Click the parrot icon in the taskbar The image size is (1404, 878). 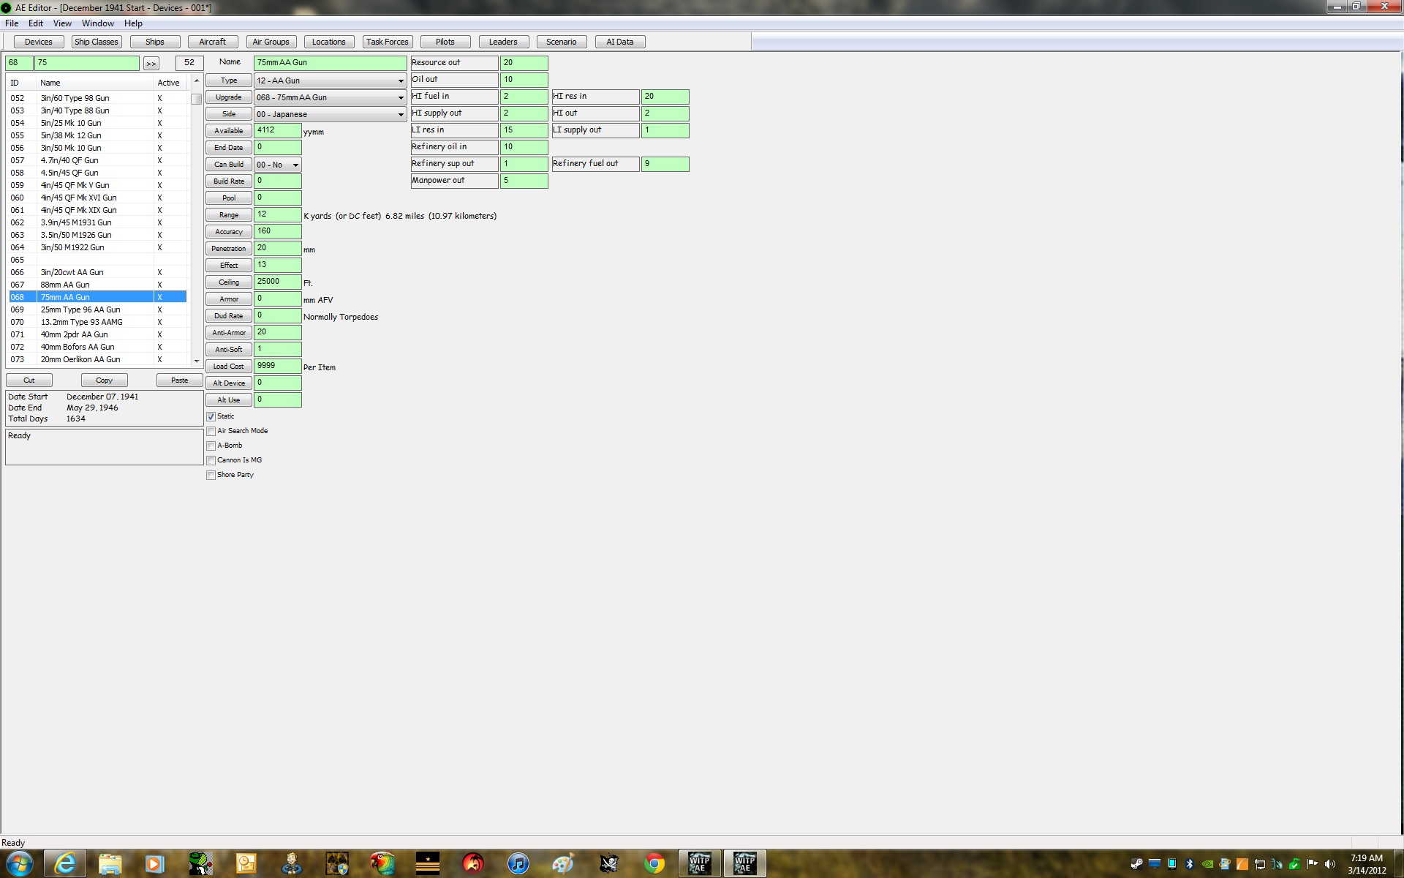(x=382, y=863)
